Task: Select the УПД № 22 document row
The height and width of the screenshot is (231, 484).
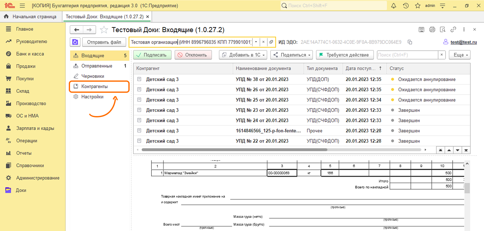Action: 302,141
